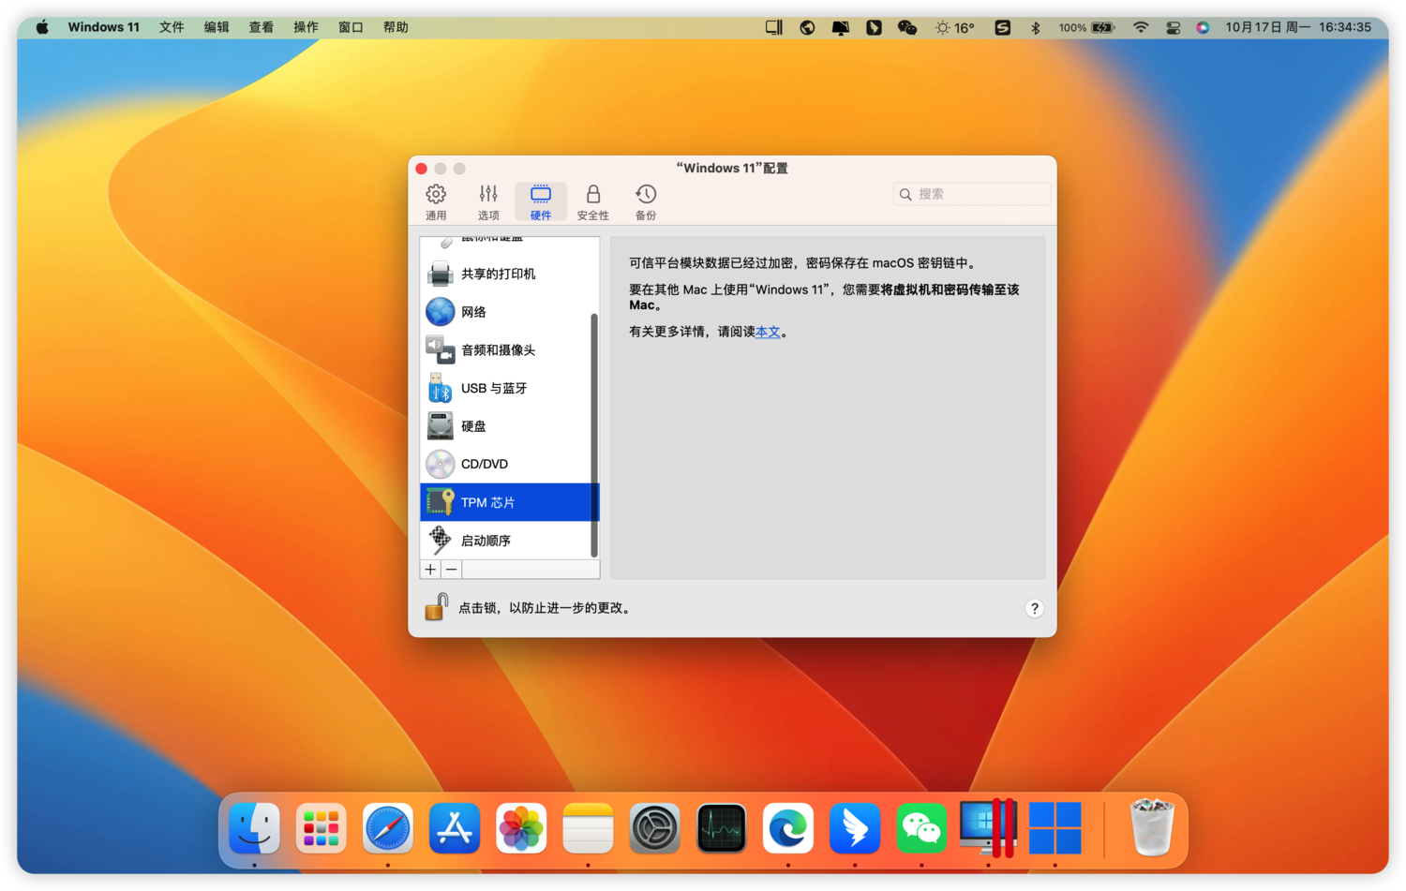This screenshot has width=1406, height=891.
Task: Open Parallels Desktop from the Dock
Action: pos(988,828)
